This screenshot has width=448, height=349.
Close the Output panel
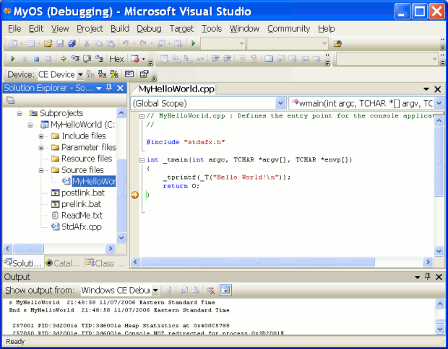coord(439,277)
